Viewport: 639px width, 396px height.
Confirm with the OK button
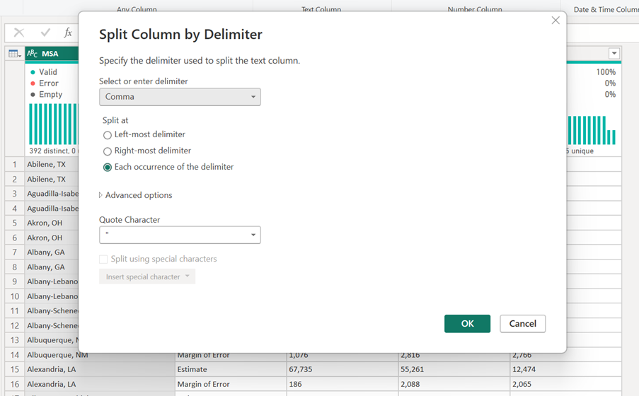pos(467,323)
